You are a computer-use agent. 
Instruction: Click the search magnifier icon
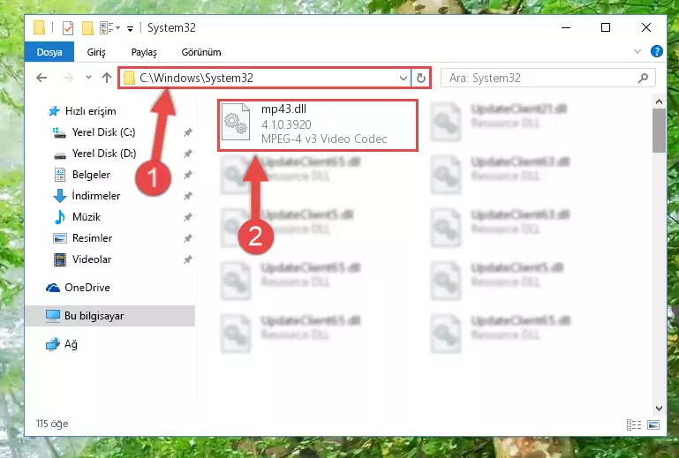coord(644,78)
